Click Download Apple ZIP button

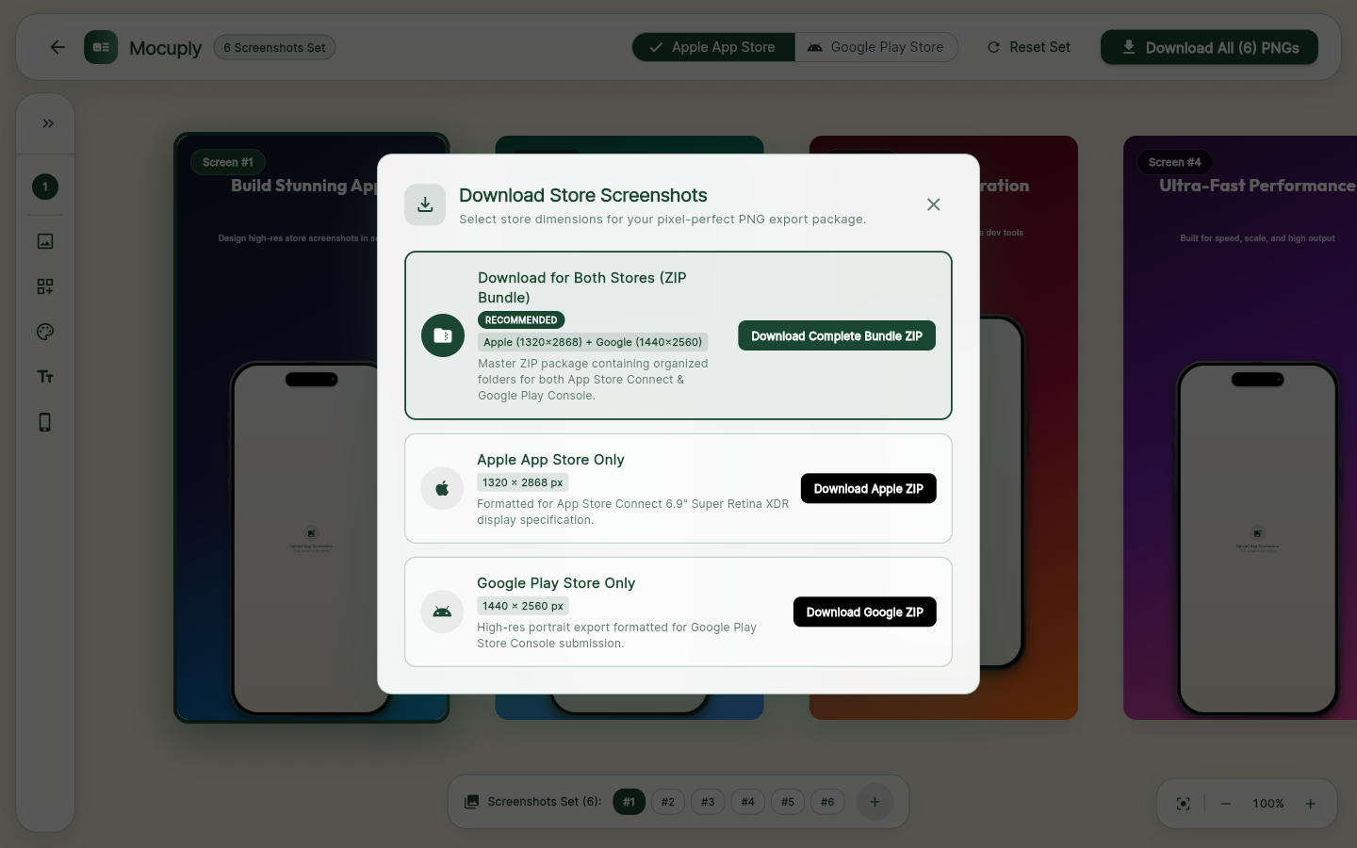tap(869, 488)
